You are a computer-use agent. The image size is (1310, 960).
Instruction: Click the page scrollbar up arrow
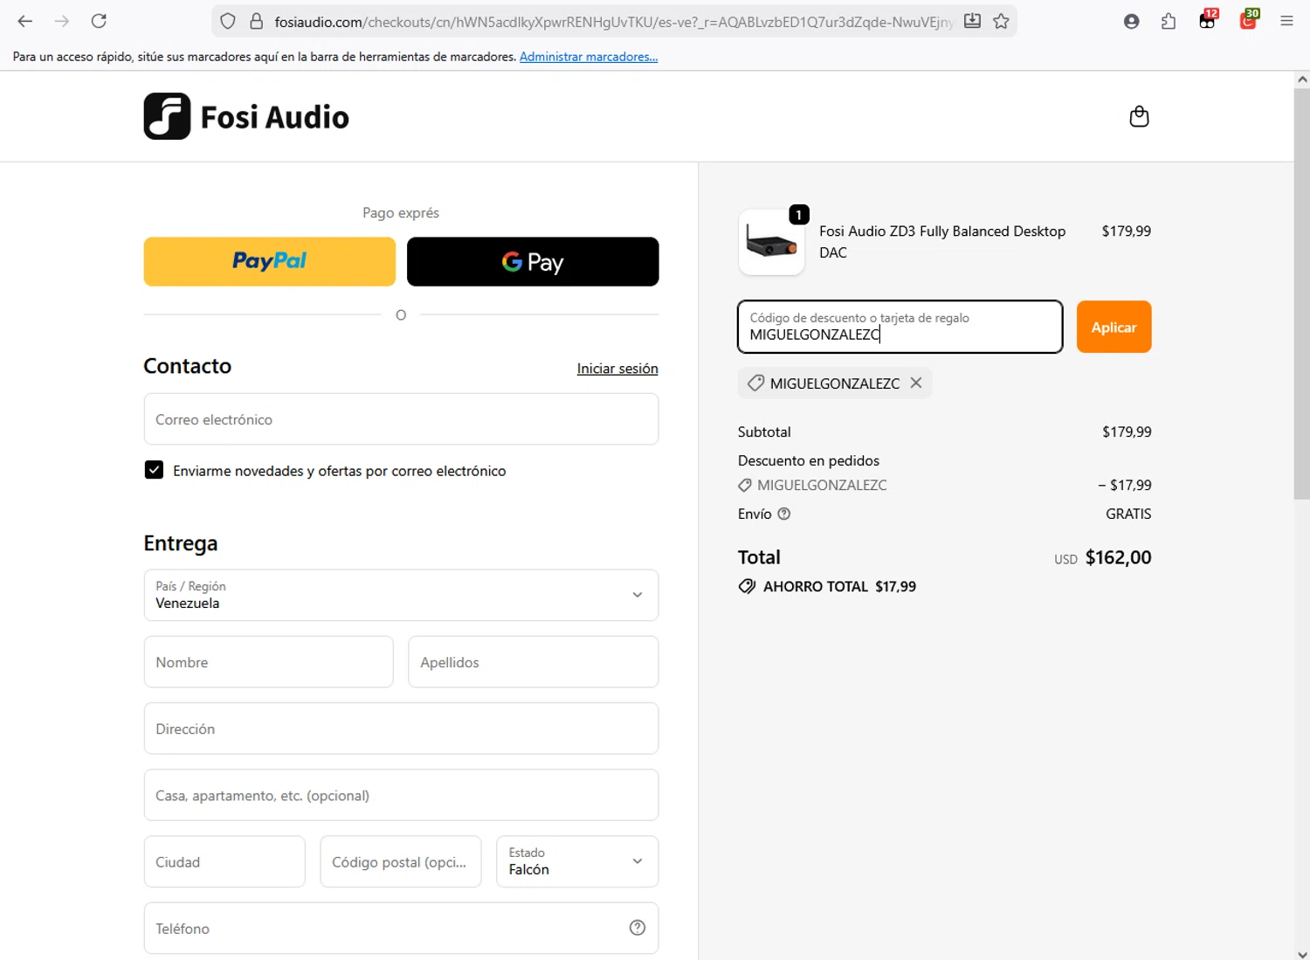[1302, 79]
